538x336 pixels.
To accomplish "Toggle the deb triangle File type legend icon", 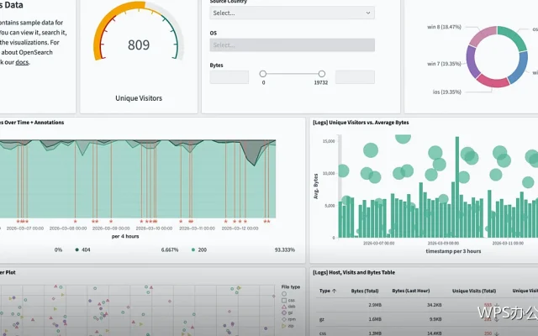I will (284, 307).
